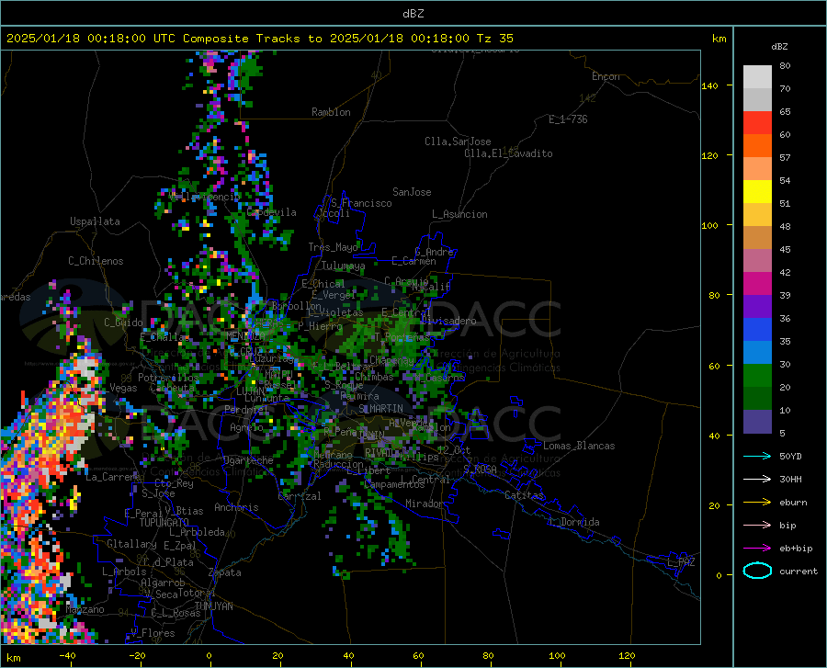This screenshot has height=668, width=827.
Task: Click the L_Dormida place label
Action: tap(573, 522)
